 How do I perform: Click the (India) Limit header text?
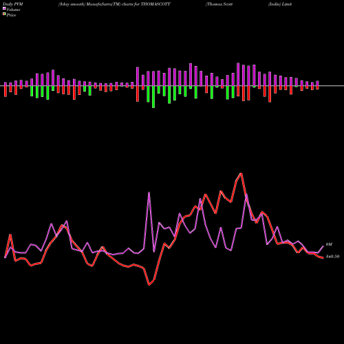click(280, 4)
